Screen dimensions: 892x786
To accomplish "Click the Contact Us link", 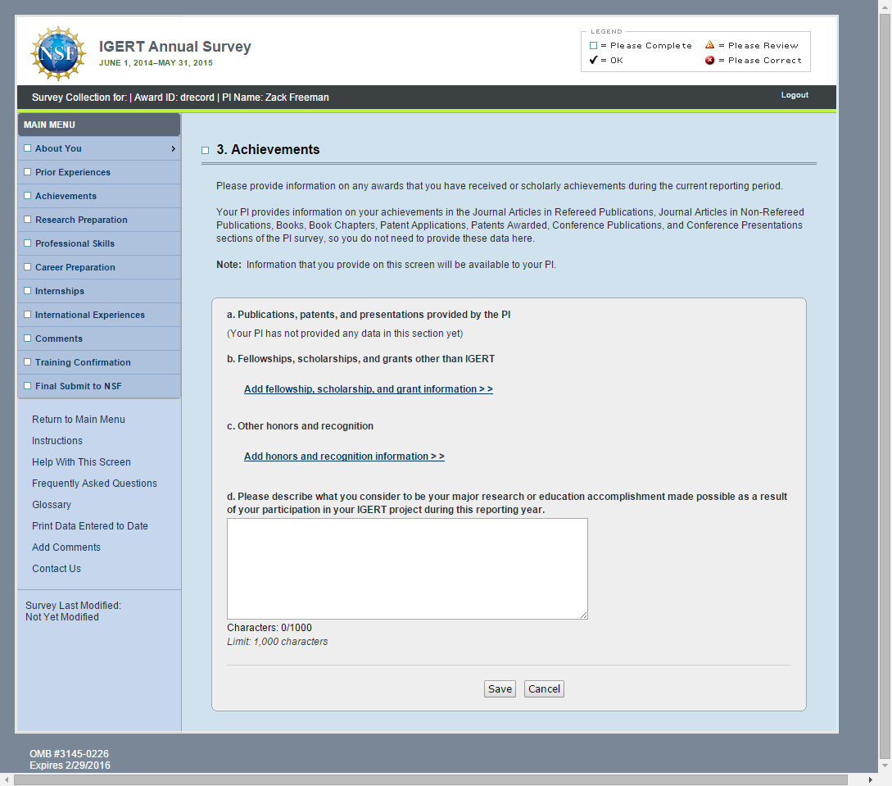I will (57, 569).
